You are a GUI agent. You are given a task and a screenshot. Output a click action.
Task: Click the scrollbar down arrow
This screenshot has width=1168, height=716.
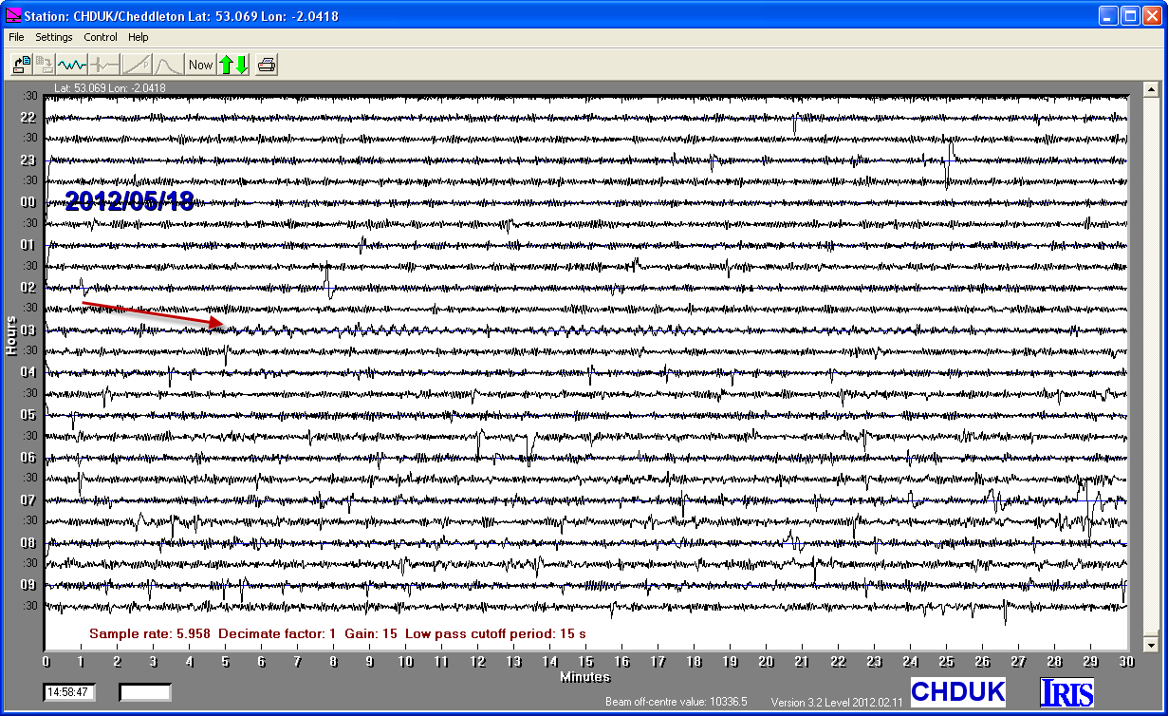(x=1151, y=645)
